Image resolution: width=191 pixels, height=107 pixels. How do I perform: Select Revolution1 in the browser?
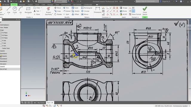4,53
